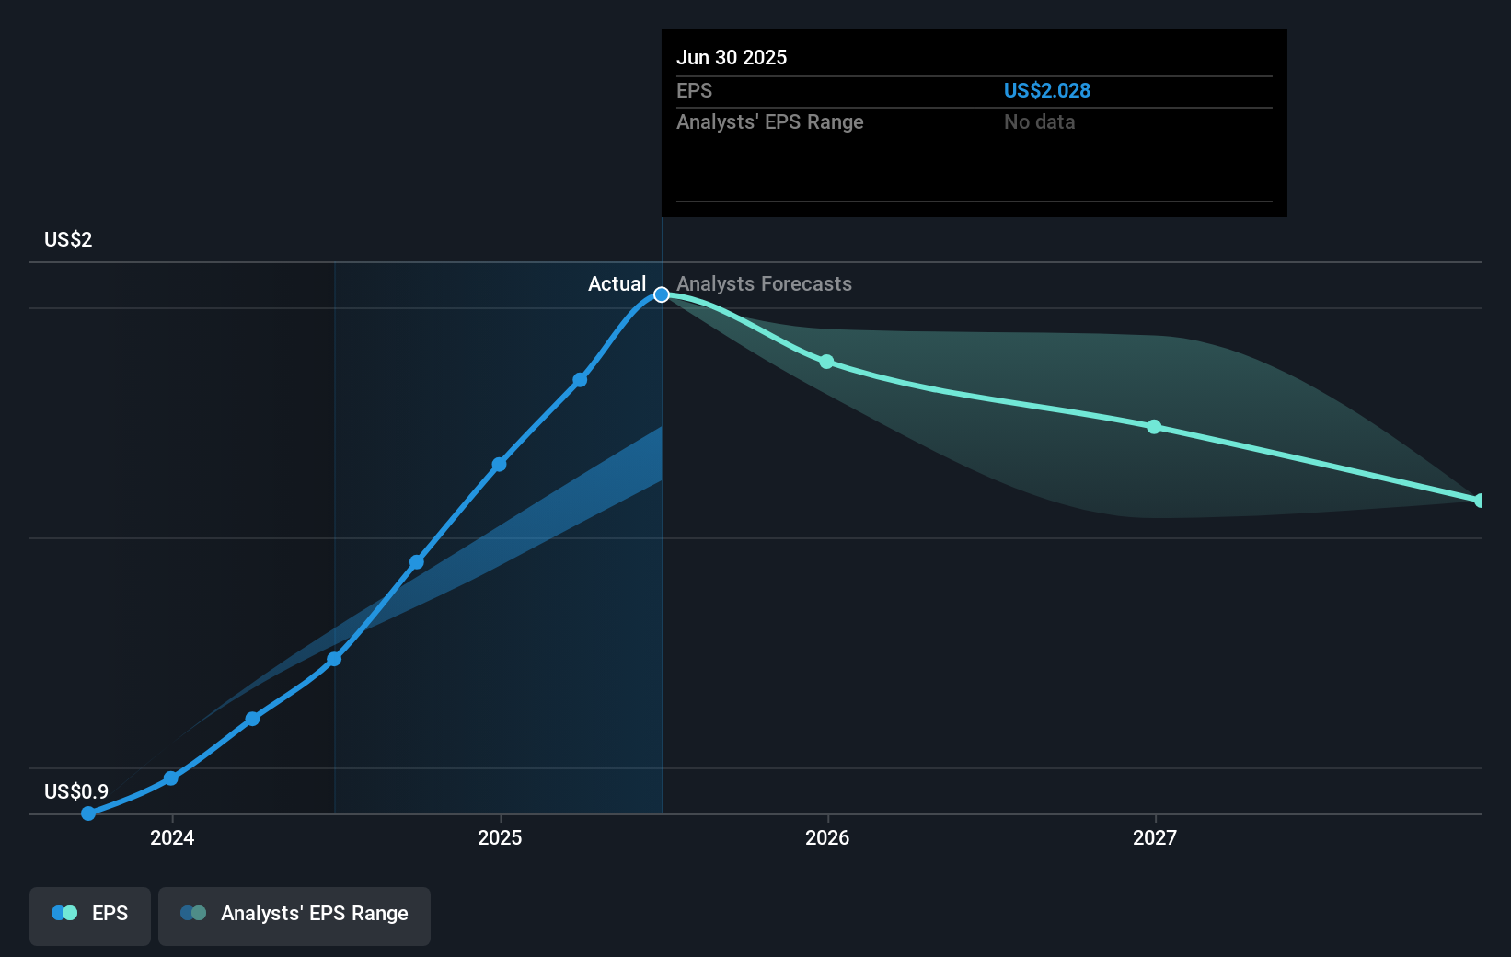Click the 2027 forecast EPS data point
1511x957 pixels.
(1154, 427)
